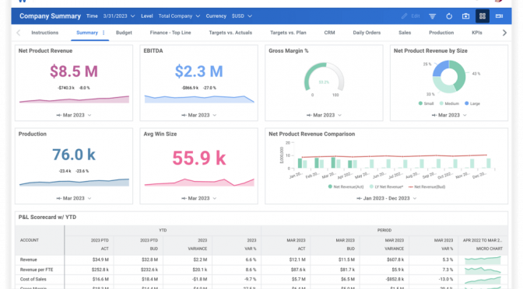Toggle Medium legend item in donut chart
Screen dimensions: 523x289
tap(449, 103)
